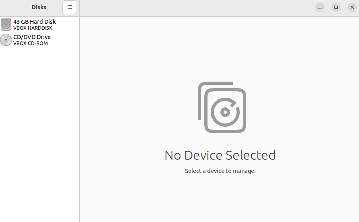Select the CD/DVD Drive entry
Viewport: 359px width, 222px height.
(x=39, y=40)
